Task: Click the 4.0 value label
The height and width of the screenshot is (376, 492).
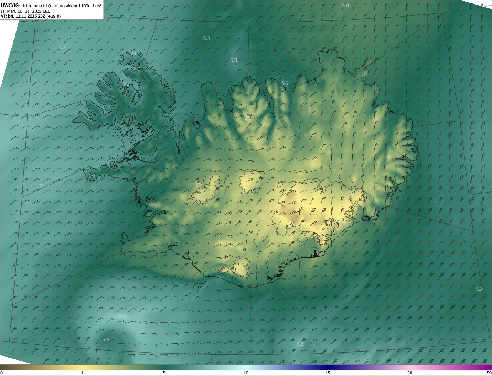Action: [346, 5]
